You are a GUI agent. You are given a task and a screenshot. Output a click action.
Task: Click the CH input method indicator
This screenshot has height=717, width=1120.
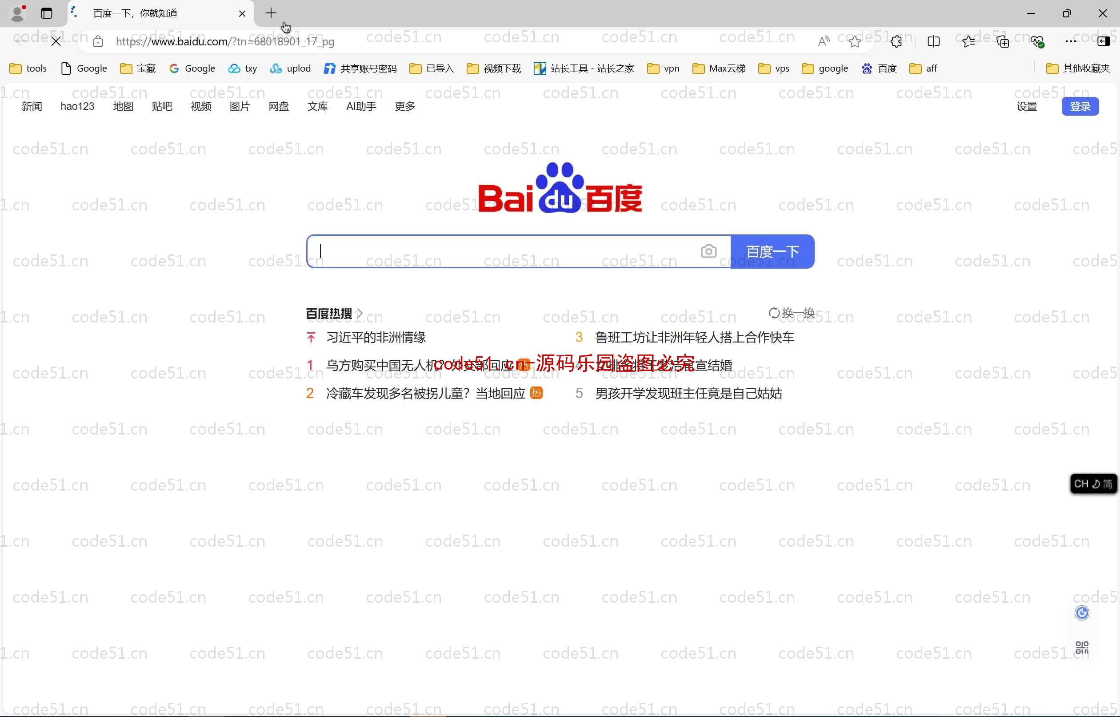[x=1093, y=484]
